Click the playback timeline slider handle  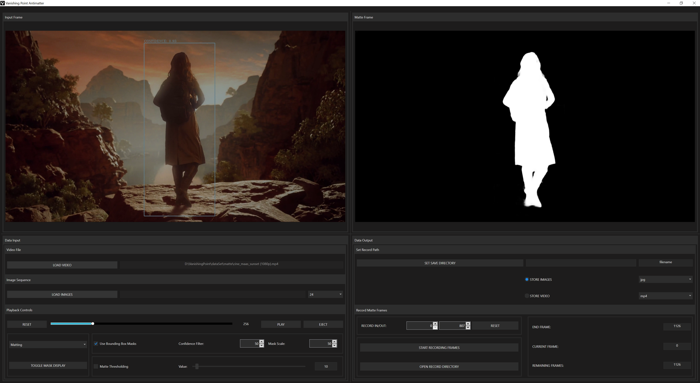tap(93, 324)
